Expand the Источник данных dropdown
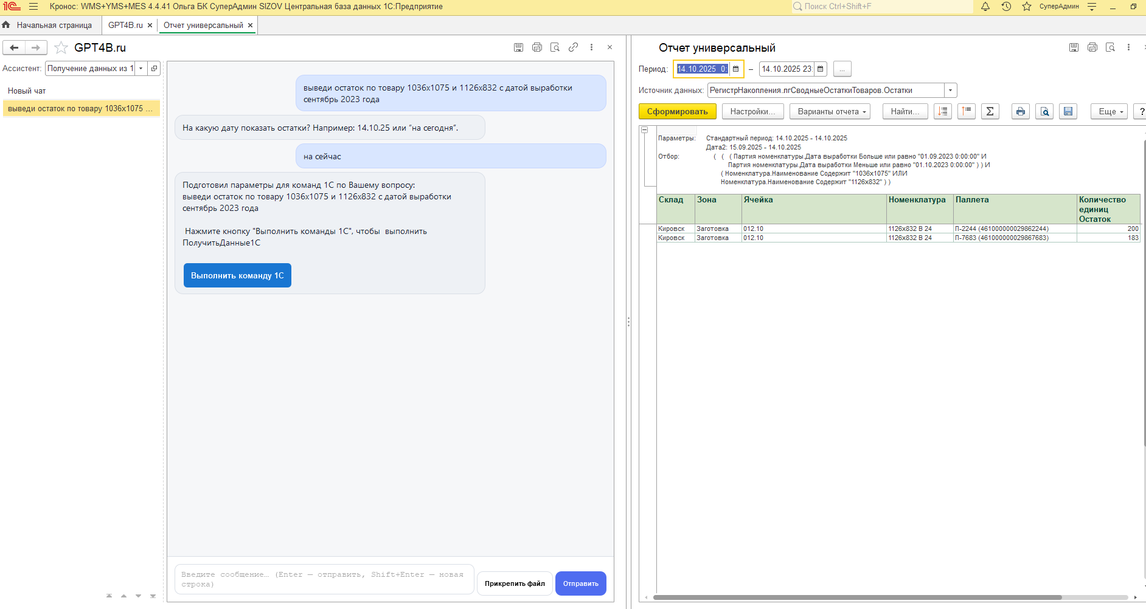This screenshot has width=1146, height=609. pos(950,91)
